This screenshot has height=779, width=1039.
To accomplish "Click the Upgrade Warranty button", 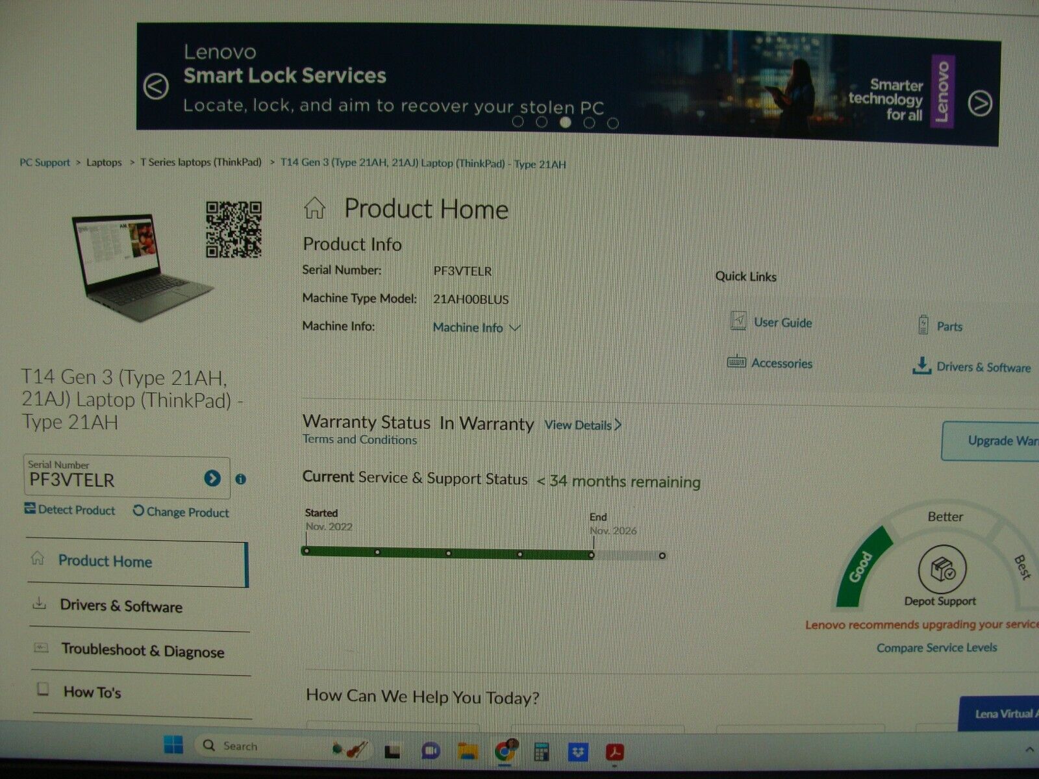I will point(990,441).
